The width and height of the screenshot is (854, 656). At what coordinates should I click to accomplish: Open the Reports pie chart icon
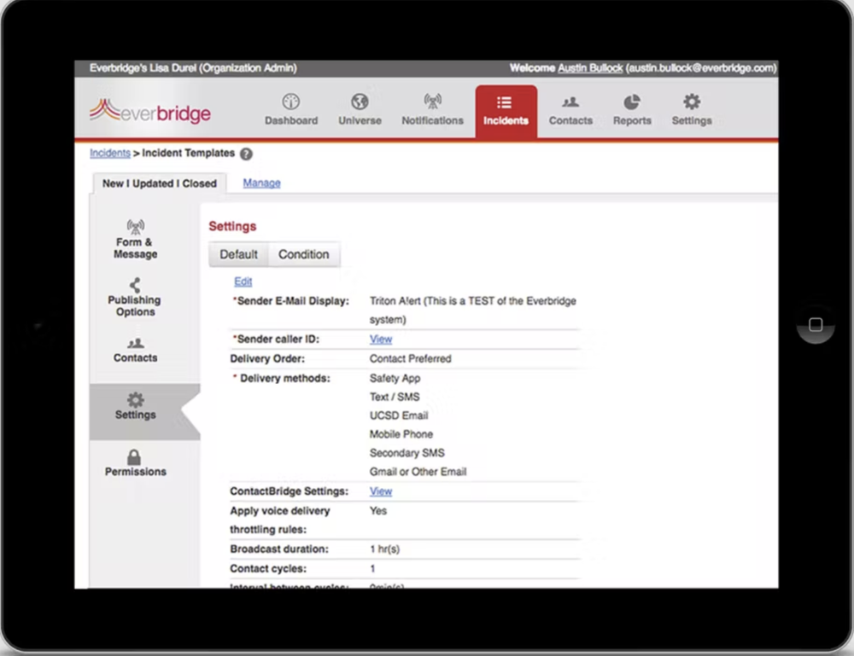632,102
